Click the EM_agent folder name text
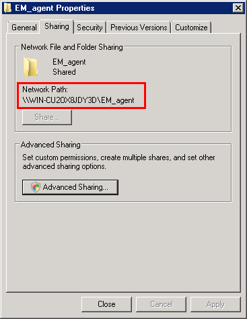Viewport: 247px width, 319px height. coord(69,62)
